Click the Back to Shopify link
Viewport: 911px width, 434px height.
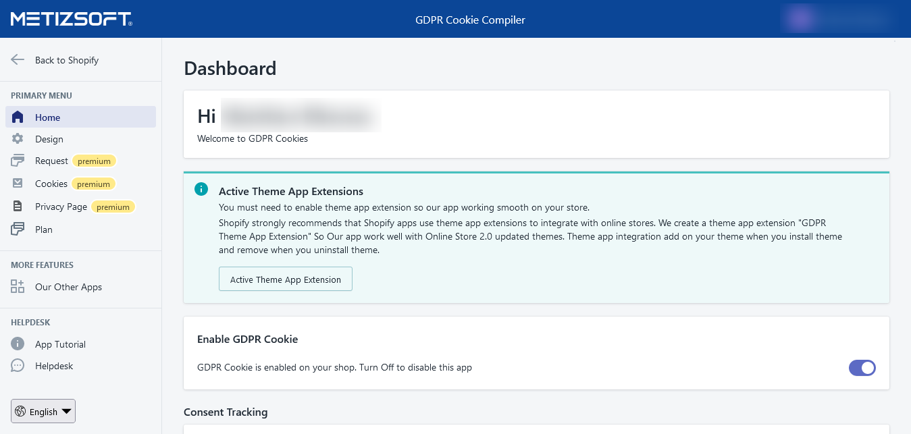click(x=67, y=60)
